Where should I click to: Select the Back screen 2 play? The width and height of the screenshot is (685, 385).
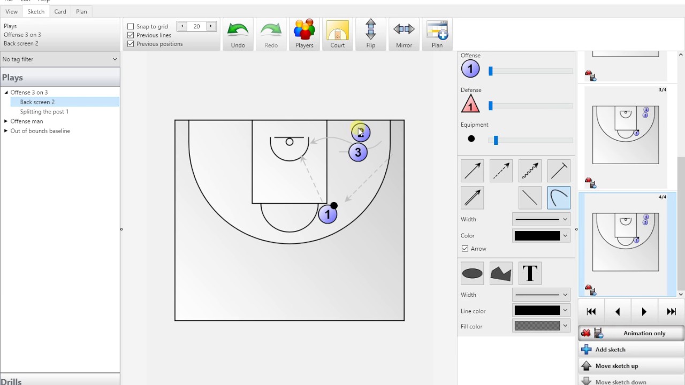click(x=65, y=102)
